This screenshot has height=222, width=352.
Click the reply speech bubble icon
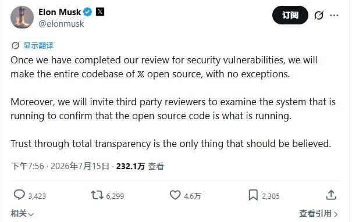pyautogui.click(x=19, y=195)
